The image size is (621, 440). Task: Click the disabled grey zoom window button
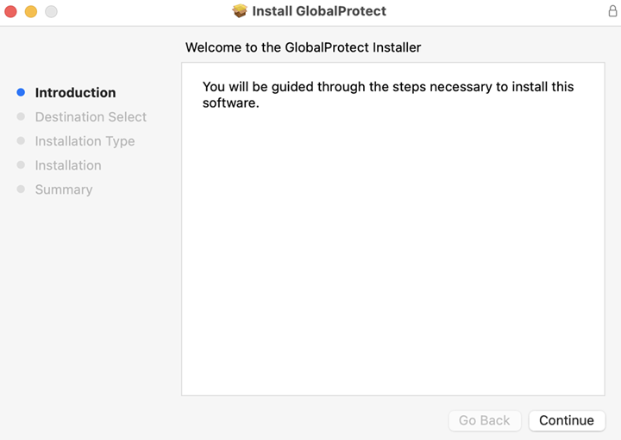51,11
